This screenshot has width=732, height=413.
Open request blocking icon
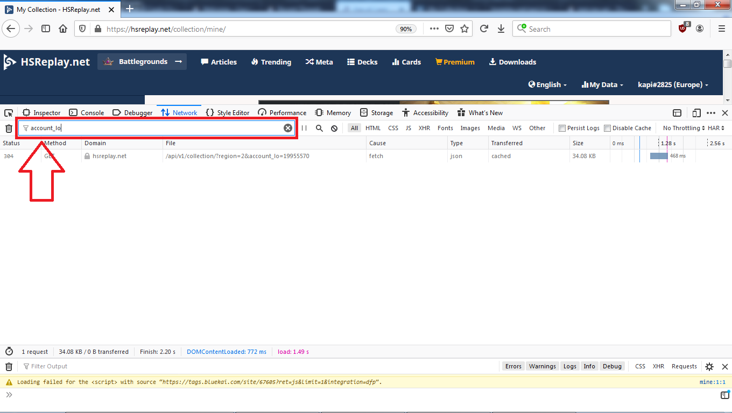[x=334, y=128]
